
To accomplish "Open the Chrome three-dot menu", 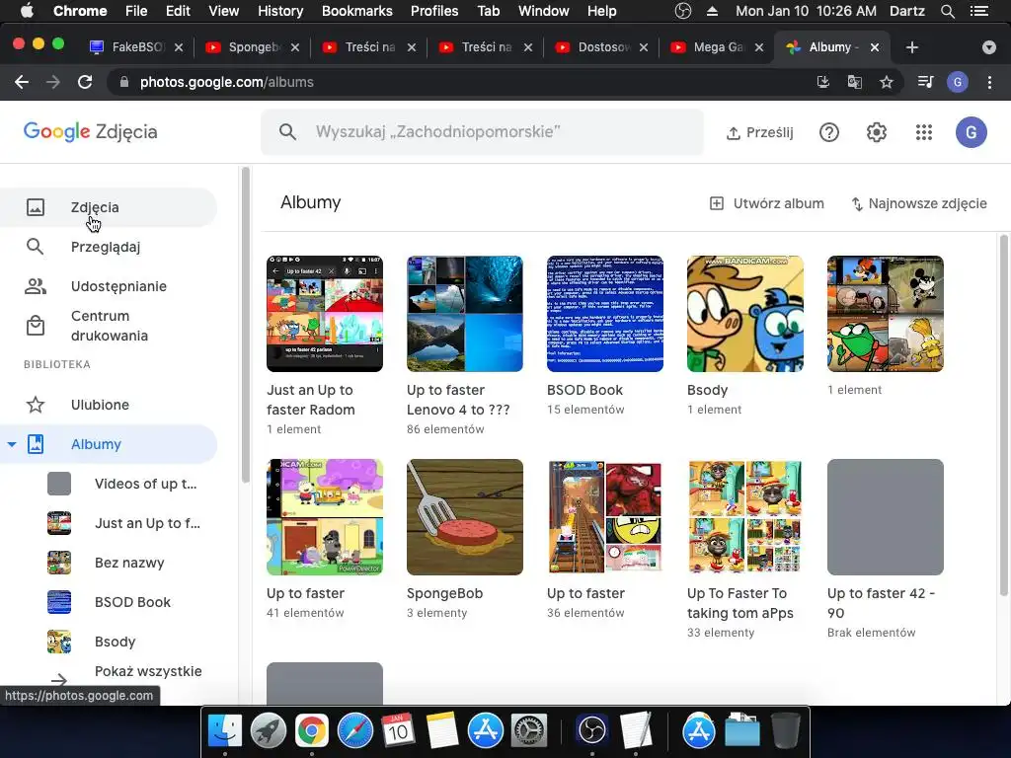I will (x=989, y=82).
